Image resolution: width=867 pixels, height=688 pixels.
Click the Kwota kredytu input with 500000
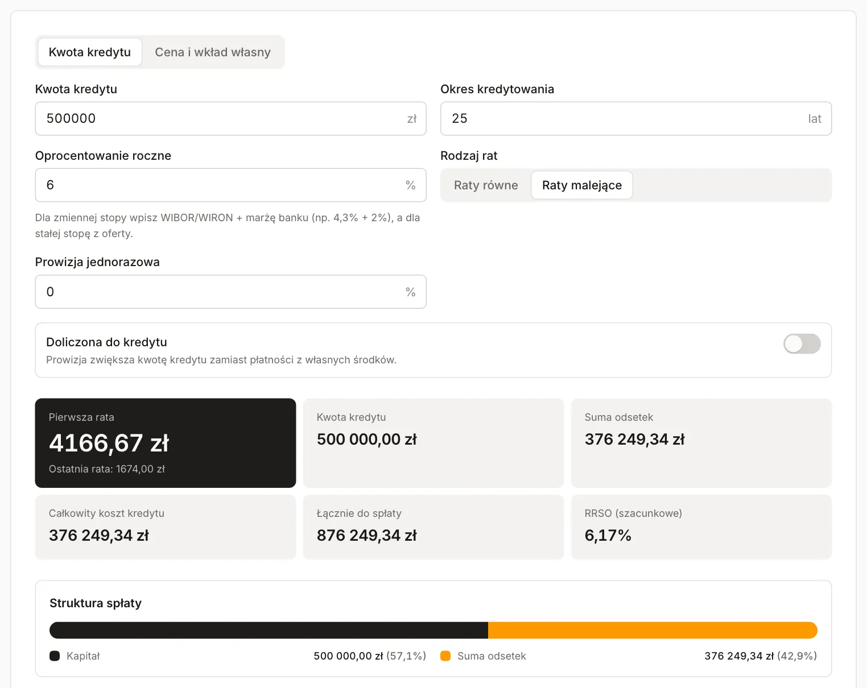[x=230, y=118]
